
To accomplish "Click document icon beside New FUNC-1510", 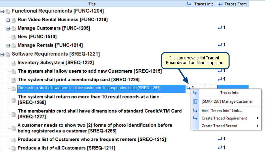I will [14, 37].
